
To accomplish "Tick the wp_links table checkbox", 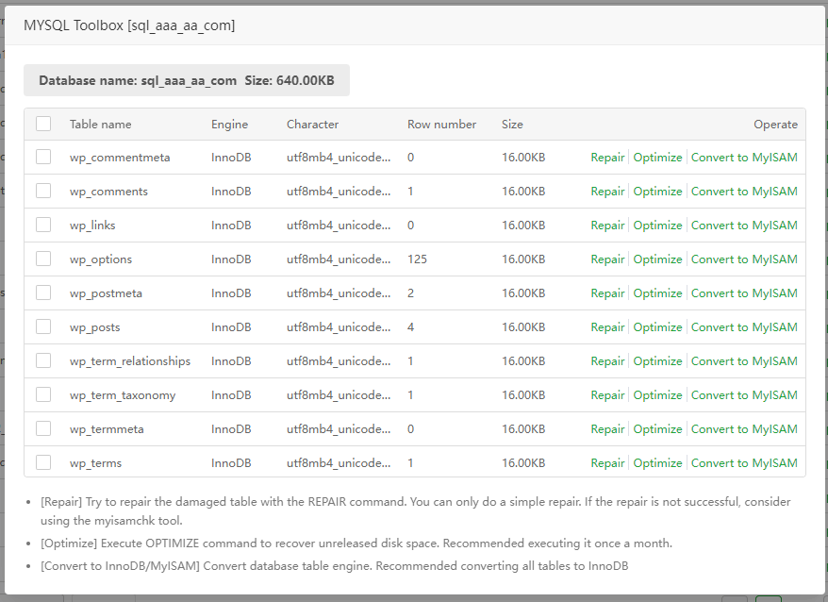I will pos(43,225).
